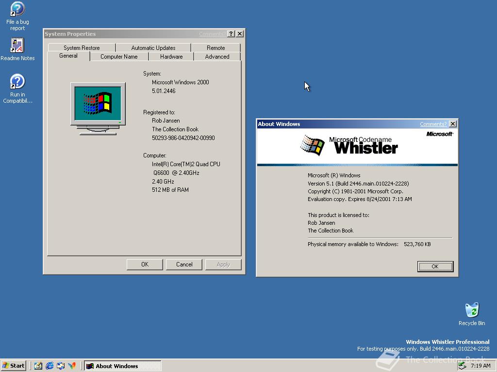
Task: Click the version number 5.01.2446
Action: tap(164, 91)
